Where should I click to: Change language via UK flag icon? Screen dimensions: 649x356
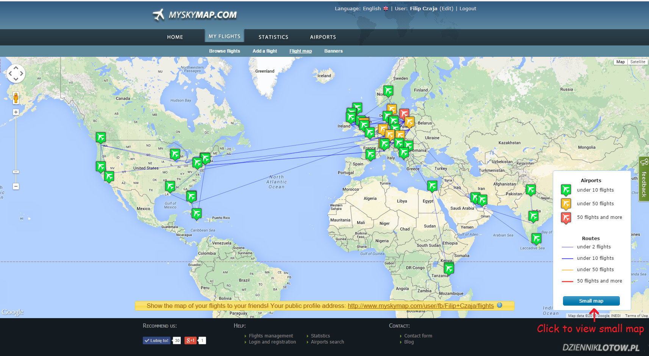pyautogui.click(x=386, y=9)
